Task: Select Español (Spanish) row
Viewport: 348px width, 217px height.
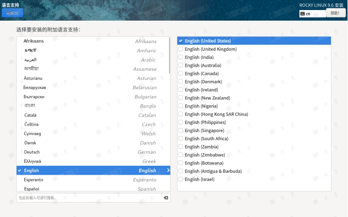Action: click(x=93, y=189)
